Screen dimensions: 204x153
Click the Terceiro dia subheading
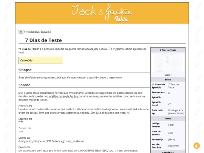[25, 128]
